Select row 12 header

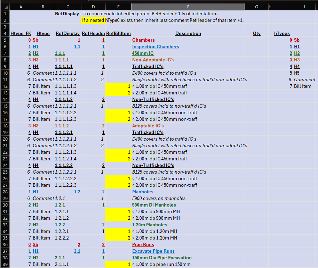5,86
